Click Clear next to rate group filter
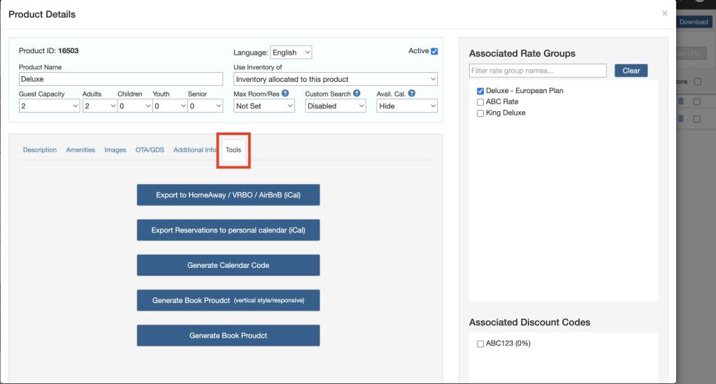This screenshot has width=716, height=384. [x=631, y=71]
